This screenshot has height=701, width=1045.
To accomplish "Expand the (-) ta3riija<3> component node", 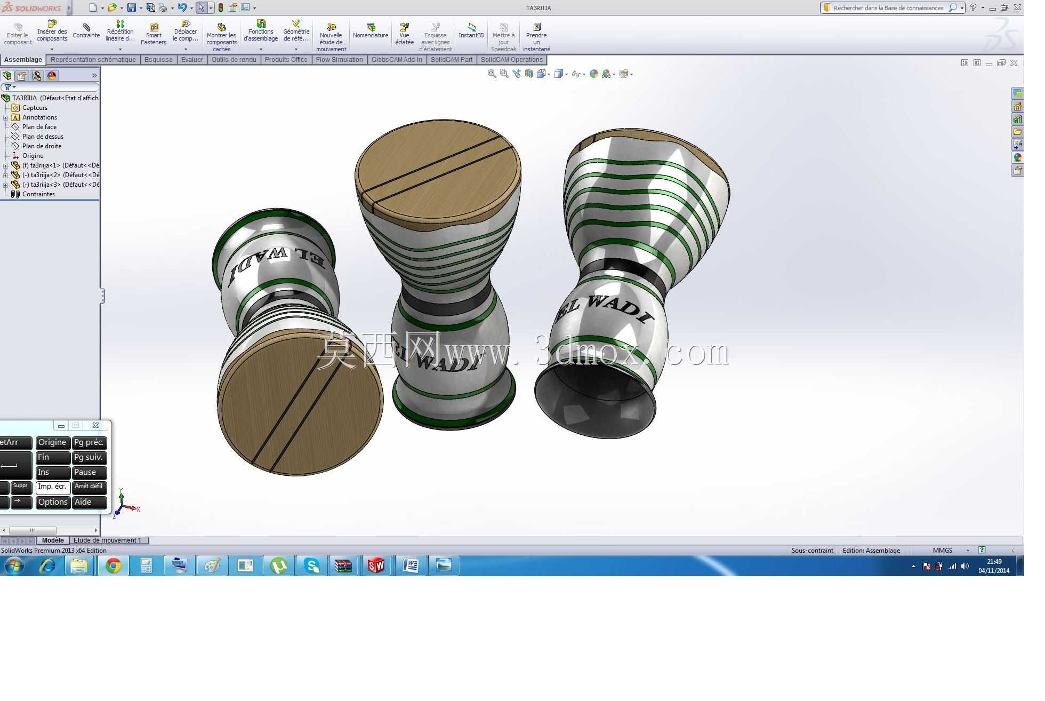I will tap(5, 185).
